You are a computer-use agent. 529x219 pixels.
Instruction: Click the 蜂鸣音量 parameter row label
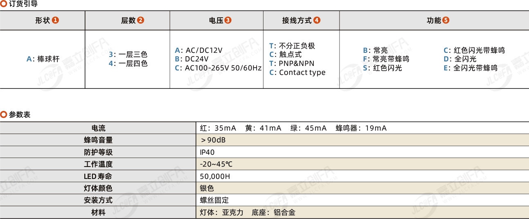[98, 140]
